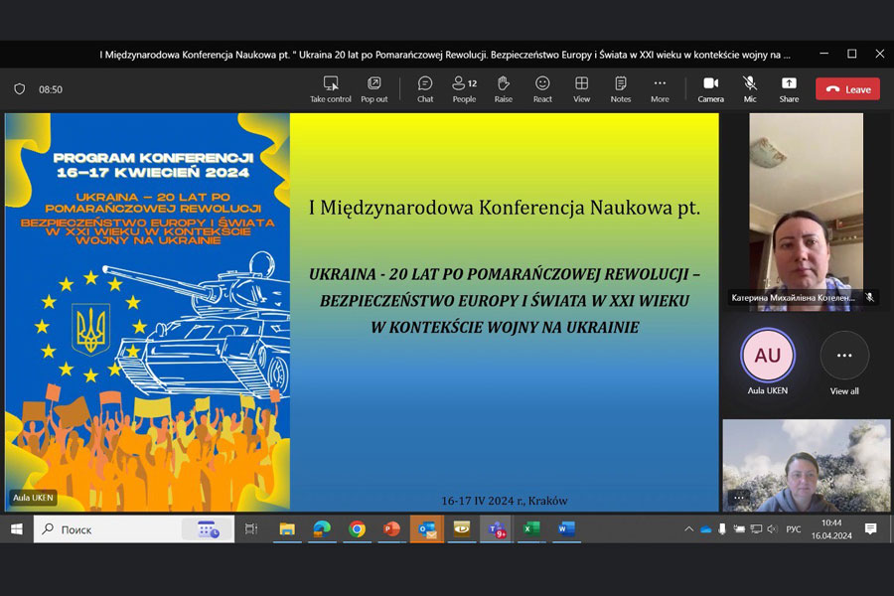The image size is (894, 596).
Task: Show hidden system tray icons
Action: (688, 529)
